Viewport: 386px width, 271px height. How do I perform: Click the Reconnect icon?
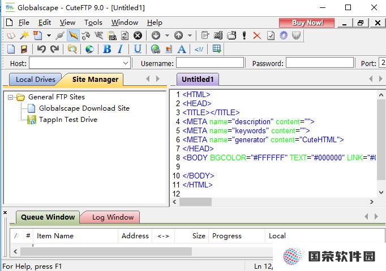[86, 36]
